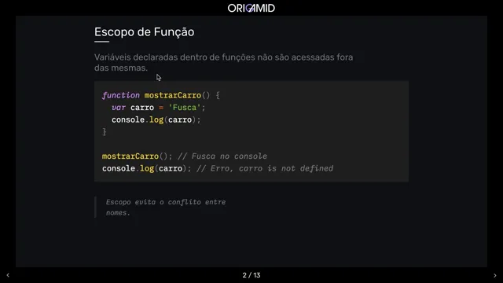Click the paragraph starting with Variáveis declaradas

(223, 63)
